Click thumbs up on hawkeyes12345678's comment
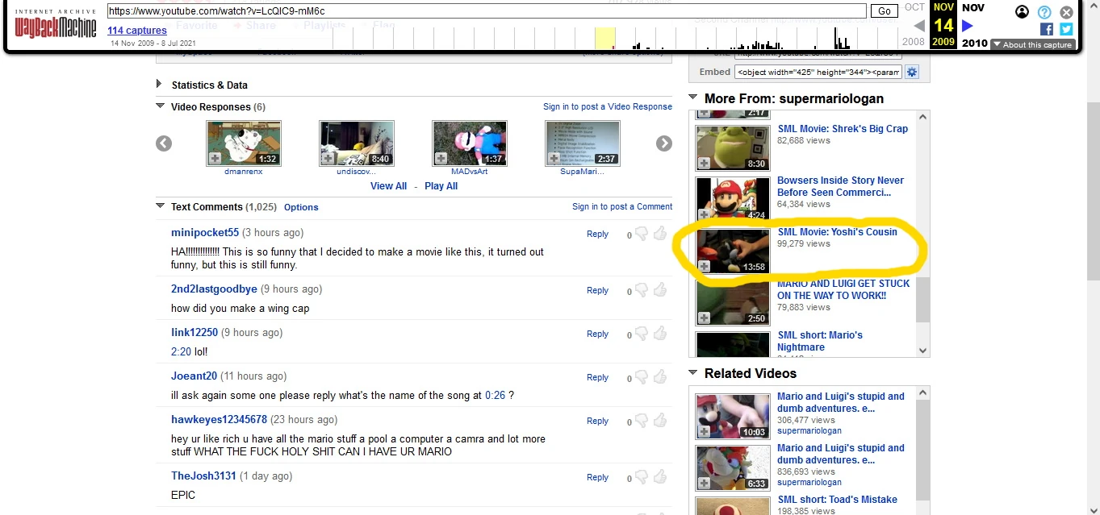Screen dimensions: 1100x515 tap(659, 421)
